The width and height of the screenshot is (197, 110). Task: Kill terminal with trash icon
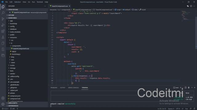click(189, 88)
